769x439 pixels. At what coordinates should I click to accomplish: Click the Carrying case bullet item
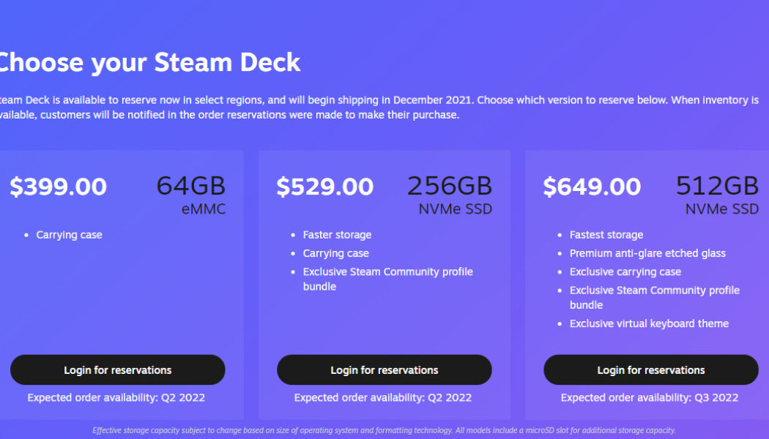[x=70, y=235]
